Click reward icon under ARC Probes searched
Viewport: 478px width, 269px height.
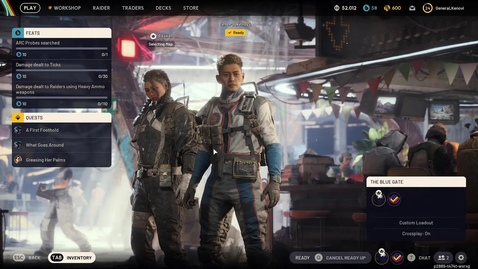tap(19, 55)
